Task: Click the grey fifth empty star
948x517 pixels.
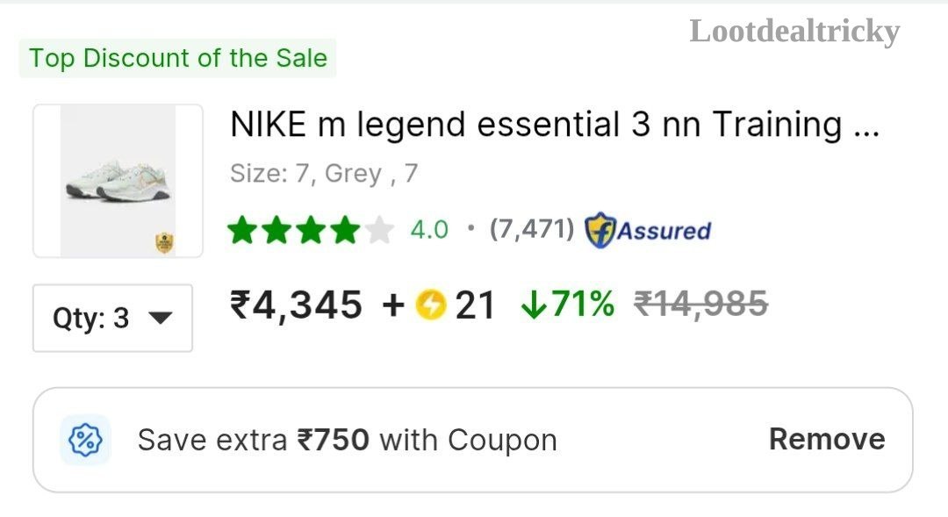Action: [380, 230]
